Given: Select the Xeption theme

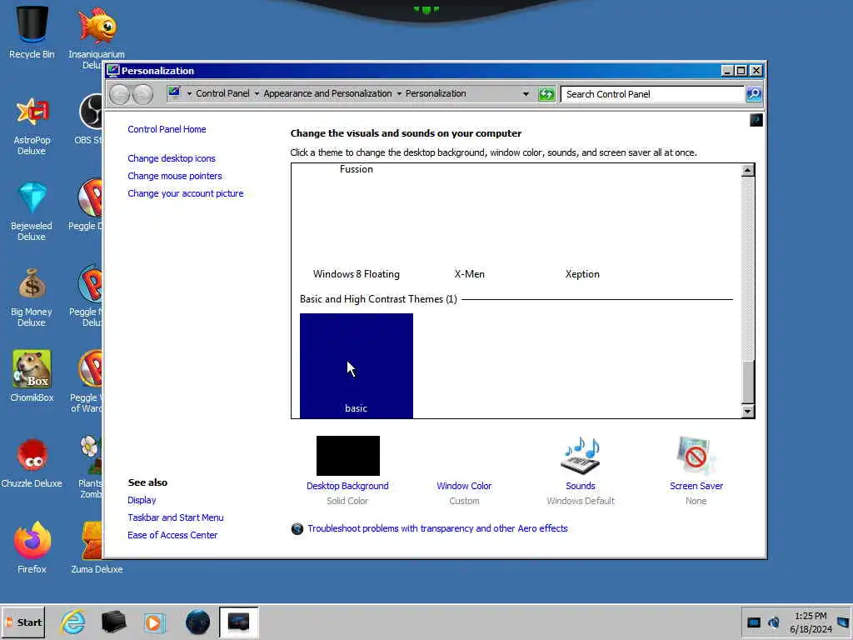Looking at the screenshot, I should click(582, 274).
